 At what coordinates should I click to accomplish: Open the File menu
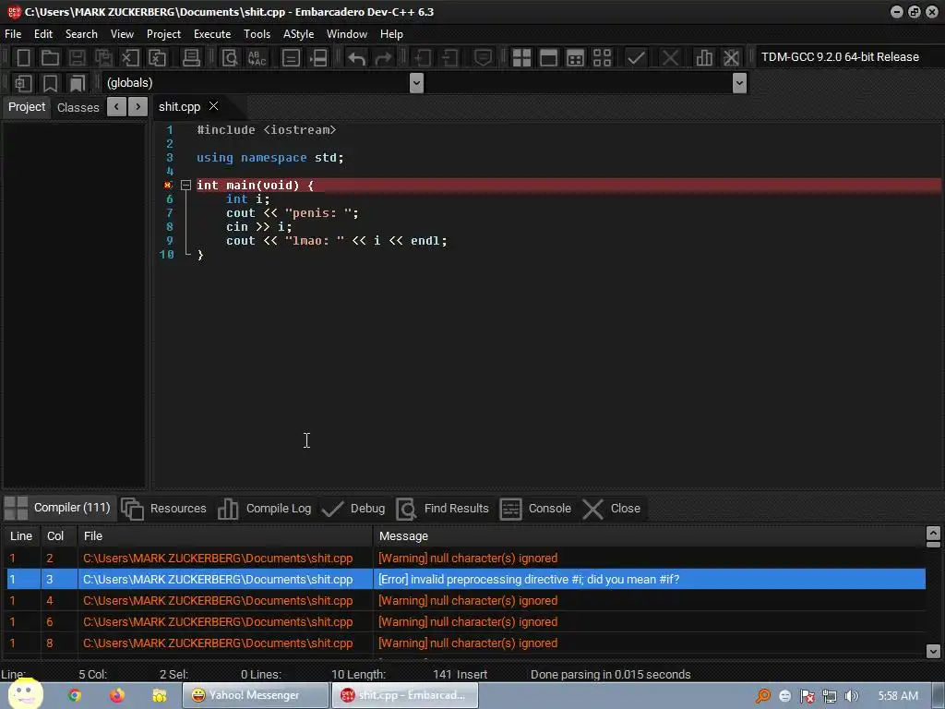pyautogui.click(x=13, y=34)
